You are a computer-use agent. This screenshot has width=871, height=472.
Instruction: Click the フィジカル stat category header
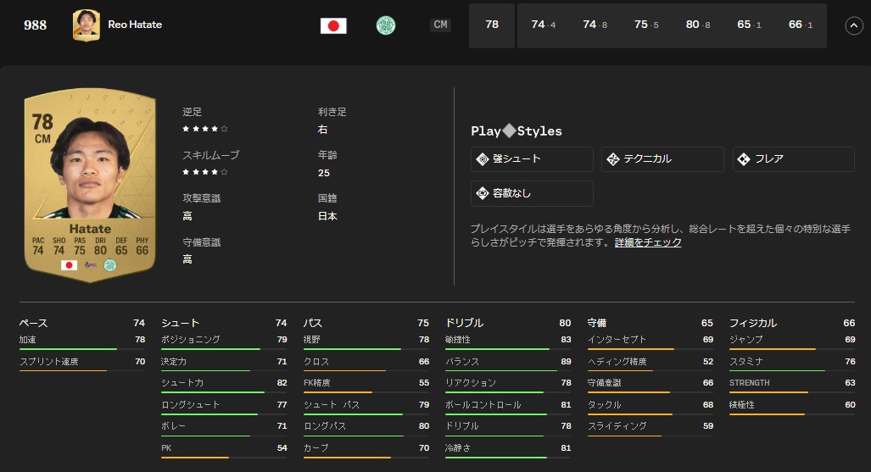pyautogui.click(x=753, y=323)
